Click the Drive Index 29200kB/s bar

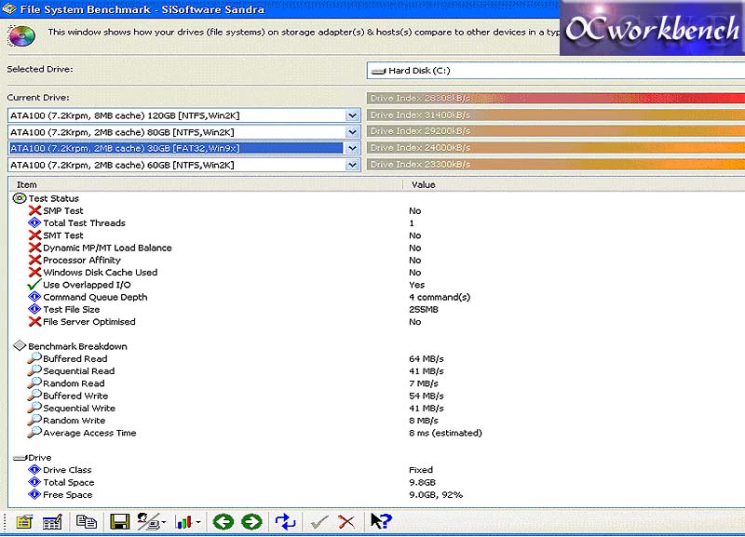coord(556,130)
